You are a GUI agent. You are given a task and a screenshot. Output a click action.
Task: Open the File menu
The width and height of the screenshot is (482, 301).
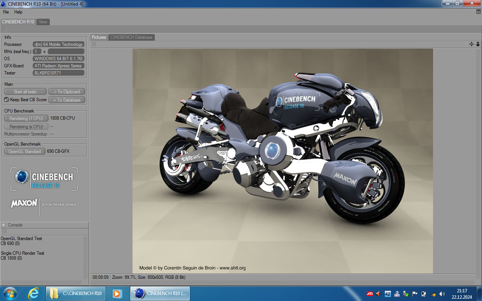coord(6,12)
